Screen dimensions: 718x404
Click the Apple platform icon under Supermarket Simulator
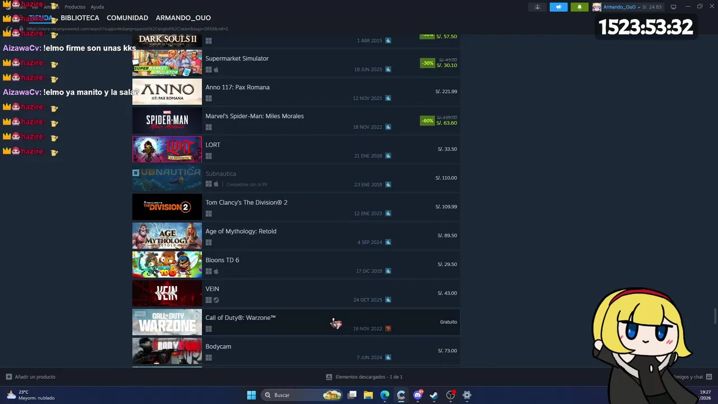pos(216,70)
